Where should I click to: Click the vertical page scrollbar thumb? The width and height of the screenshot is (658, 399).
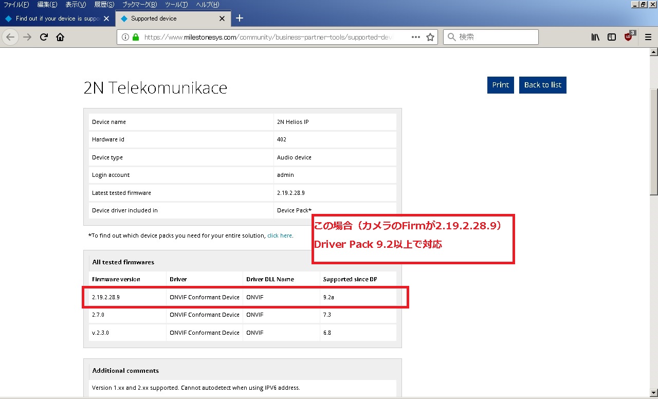click(654, 141)
